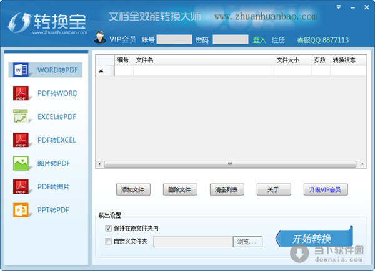This screenshot has height=271, width=375.
Task: Click the 登入 login link
Action: tap(259, 40)
